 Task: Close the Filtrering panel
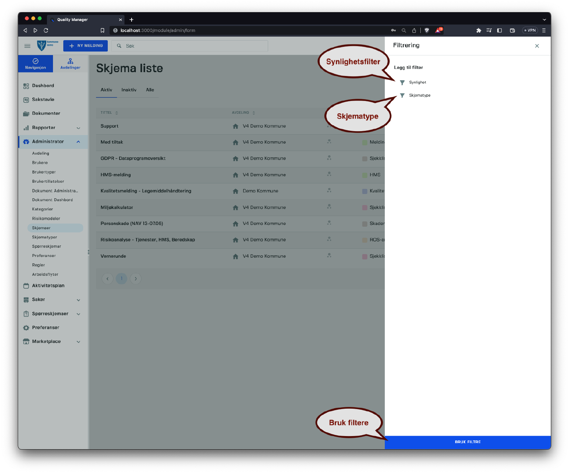point(537,46)
